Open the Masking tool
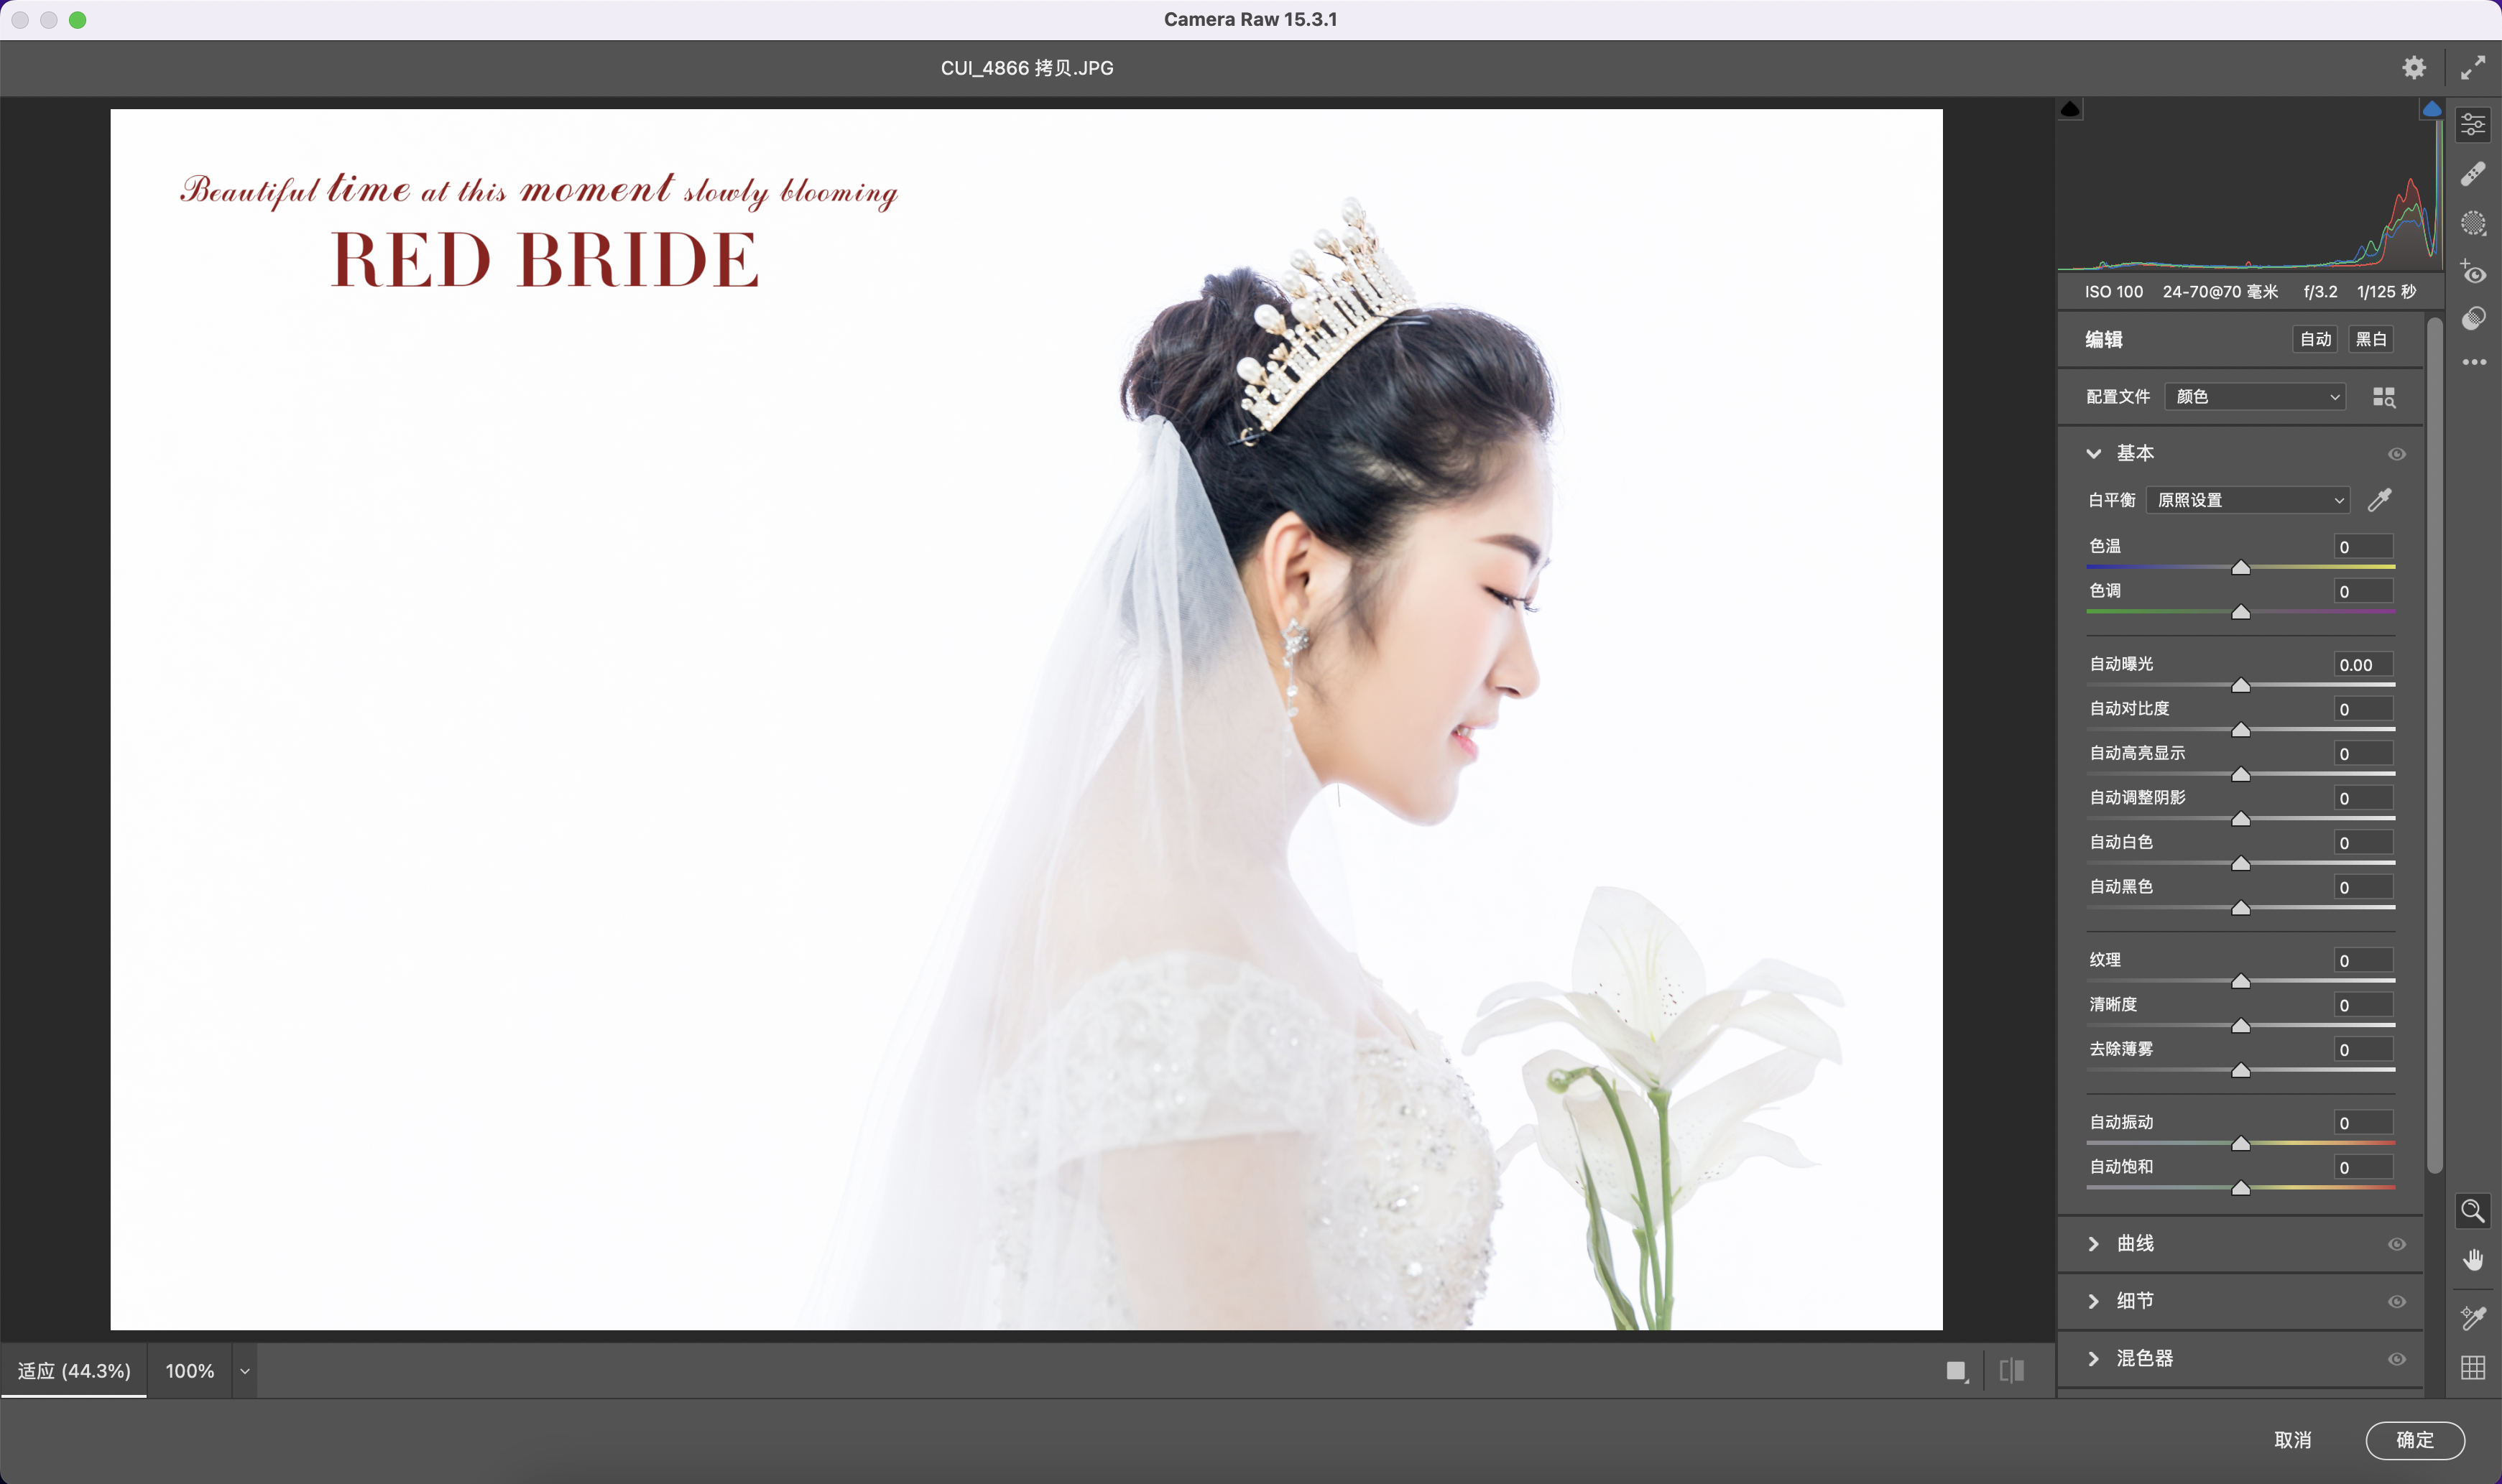 pyautogui.click(x=2473, y=223)
